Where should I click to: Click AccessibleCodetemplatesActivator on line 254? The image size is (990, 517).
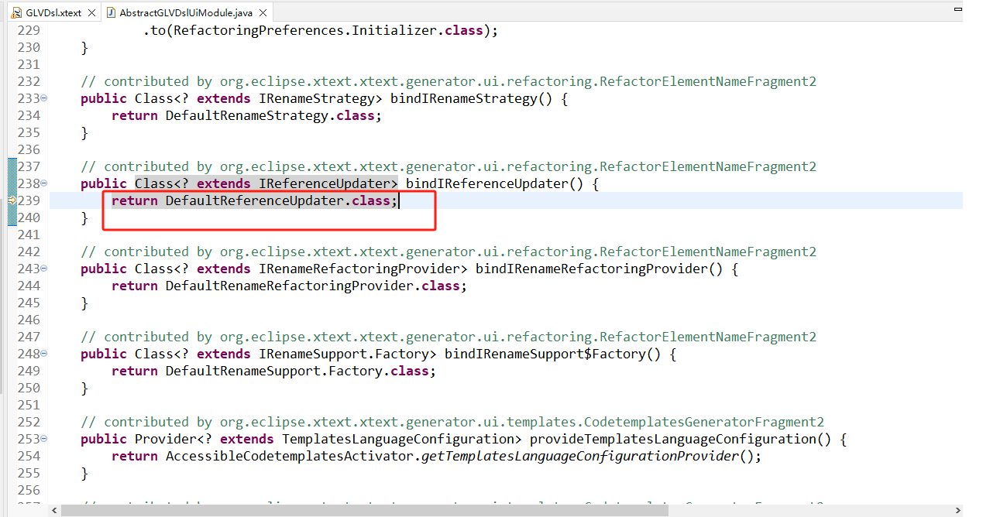pyautogui.click(x=289, y=456)
